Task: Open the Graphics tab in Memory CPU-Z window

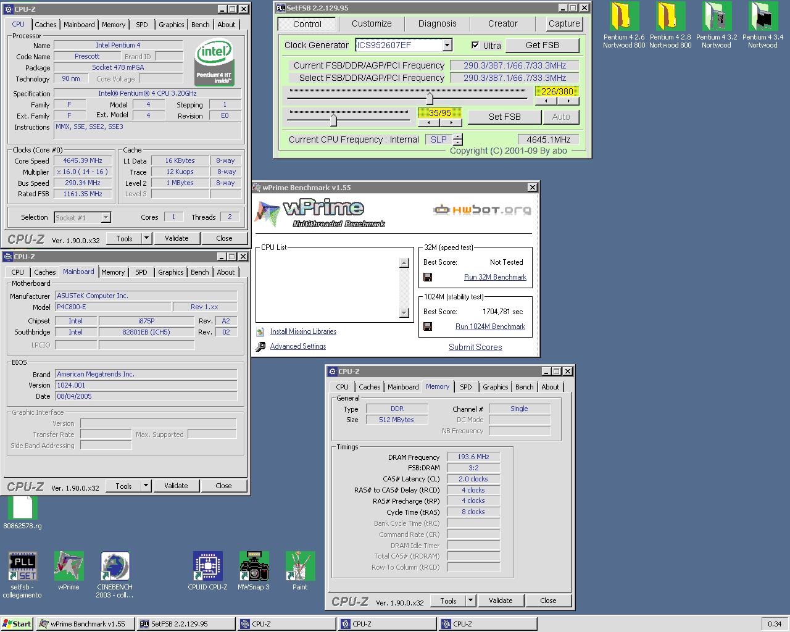Action: point(496,387)
